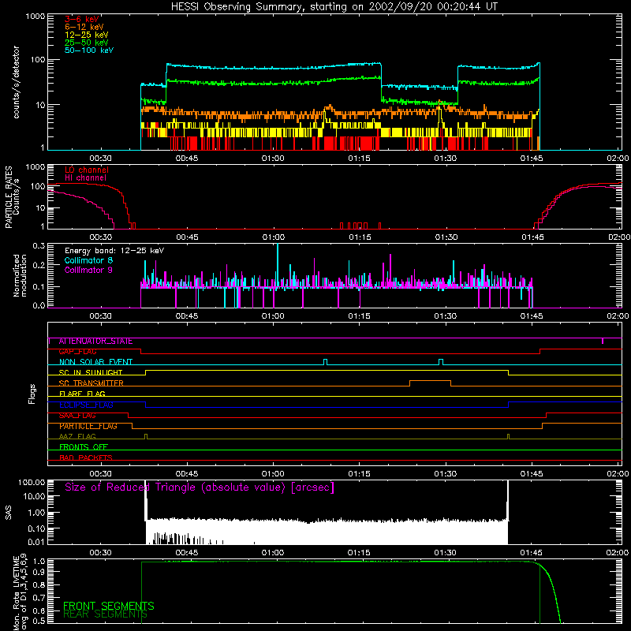Click 01:30 time label under Flags panel
The image size is (631, 631).
[x=446, y=474]
